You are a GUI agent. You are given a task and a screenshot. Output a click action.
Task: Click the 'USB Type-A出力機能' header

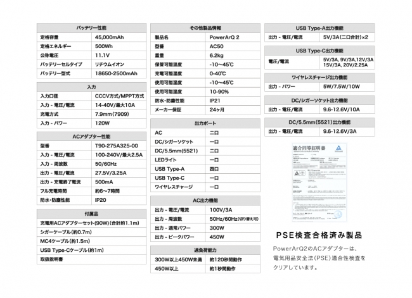coord(319,28)
